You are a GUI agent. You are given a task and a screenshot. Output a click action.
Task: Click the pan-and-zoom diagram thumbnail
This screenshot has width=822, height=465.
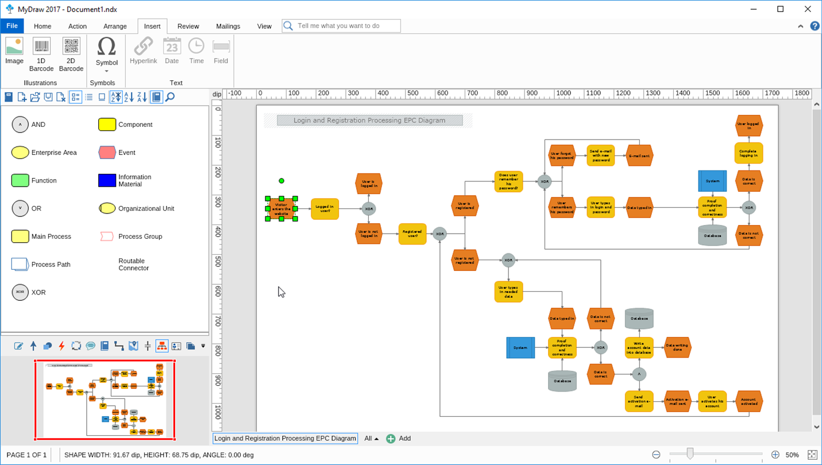105,400
